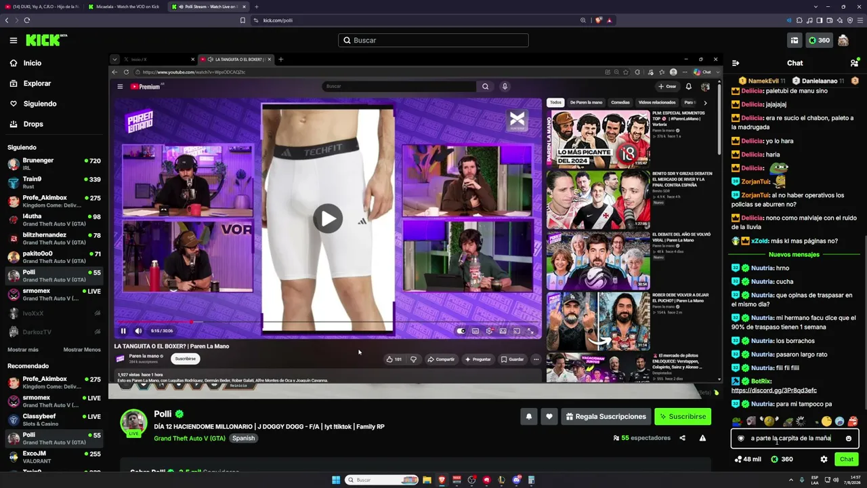Dislike the YouTube video
867x488 pixels.
(x=413, y=359)
